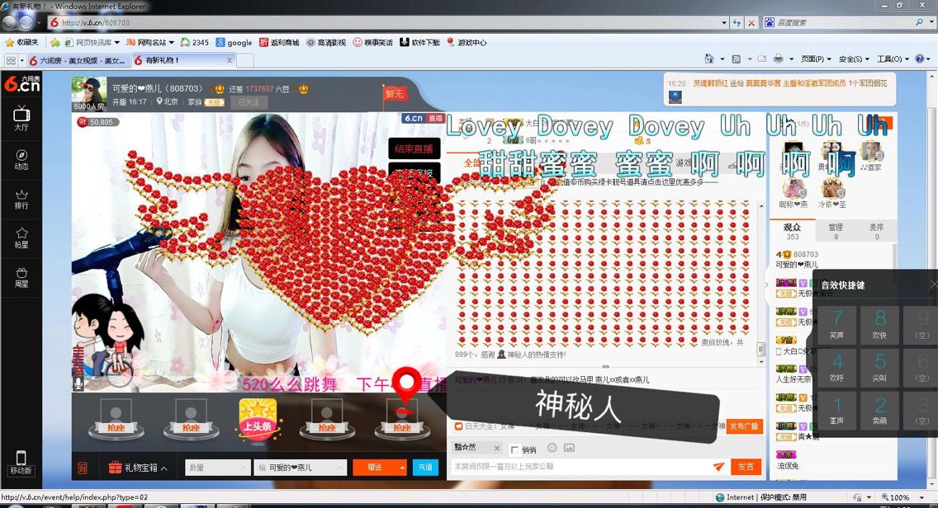The height and width of the screenshot is (508, 938).
Task: Open the 安全(S) menu dropdown
Action: 855,59
